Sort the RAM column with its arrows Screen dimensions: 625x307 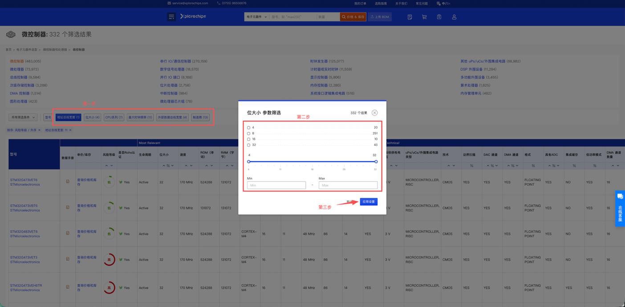click(229, 166)
